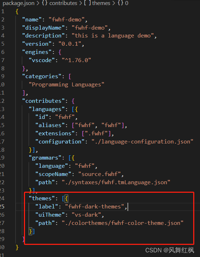Click the array bracket icon before themes breadcrumb
Viewport: 200px width, 257px height.
pyautogui.click(x=87, y=3)
